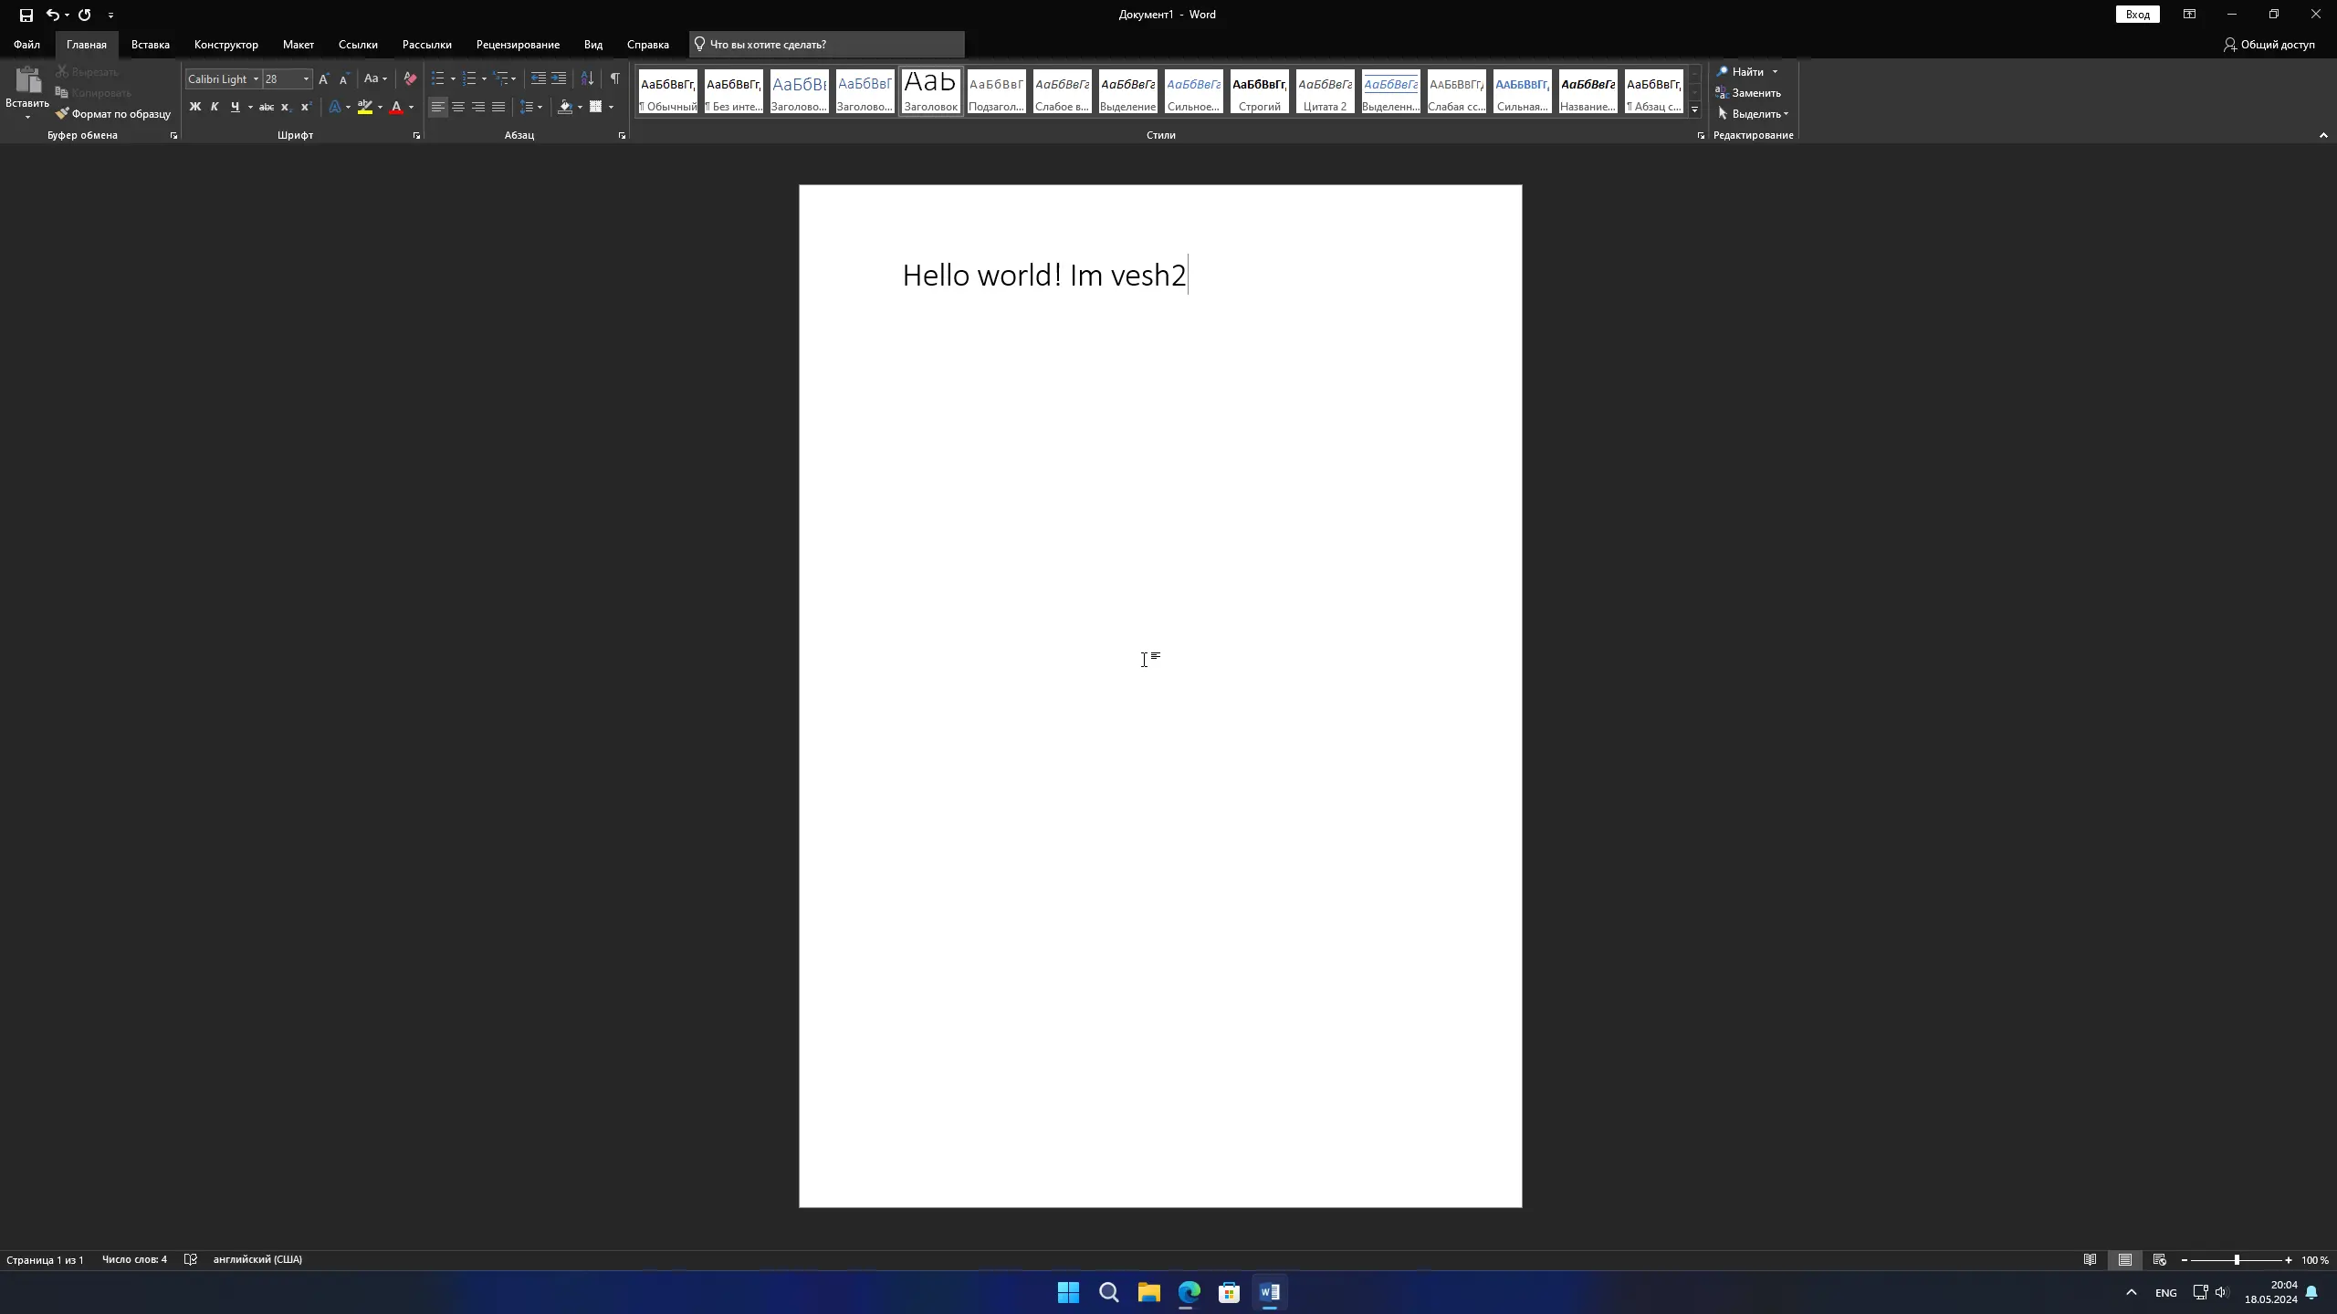Screen dimensions: 2337x1314
Task: Increase font size with the larger A icon
Action: click(323, 78)
